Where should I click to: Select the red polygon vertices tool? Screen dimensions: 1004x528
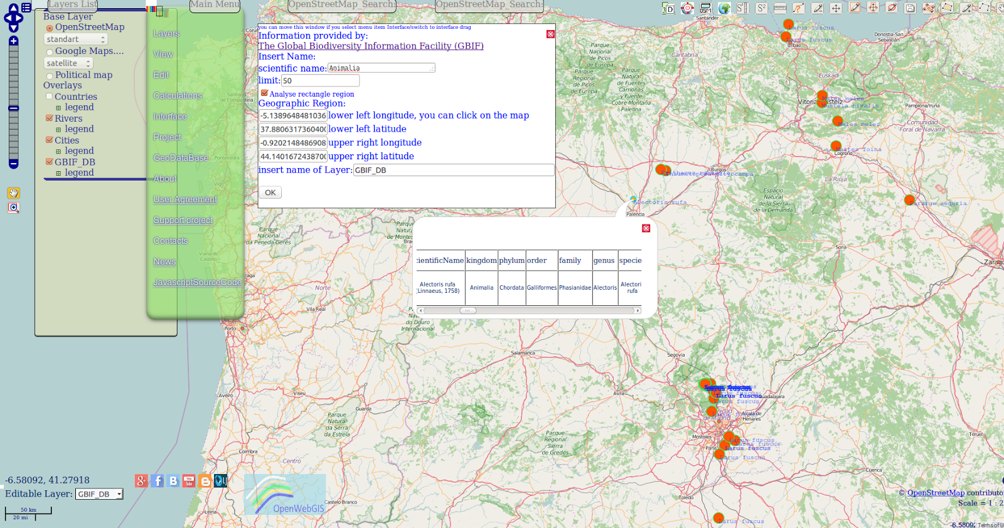[x=929, y=8]
